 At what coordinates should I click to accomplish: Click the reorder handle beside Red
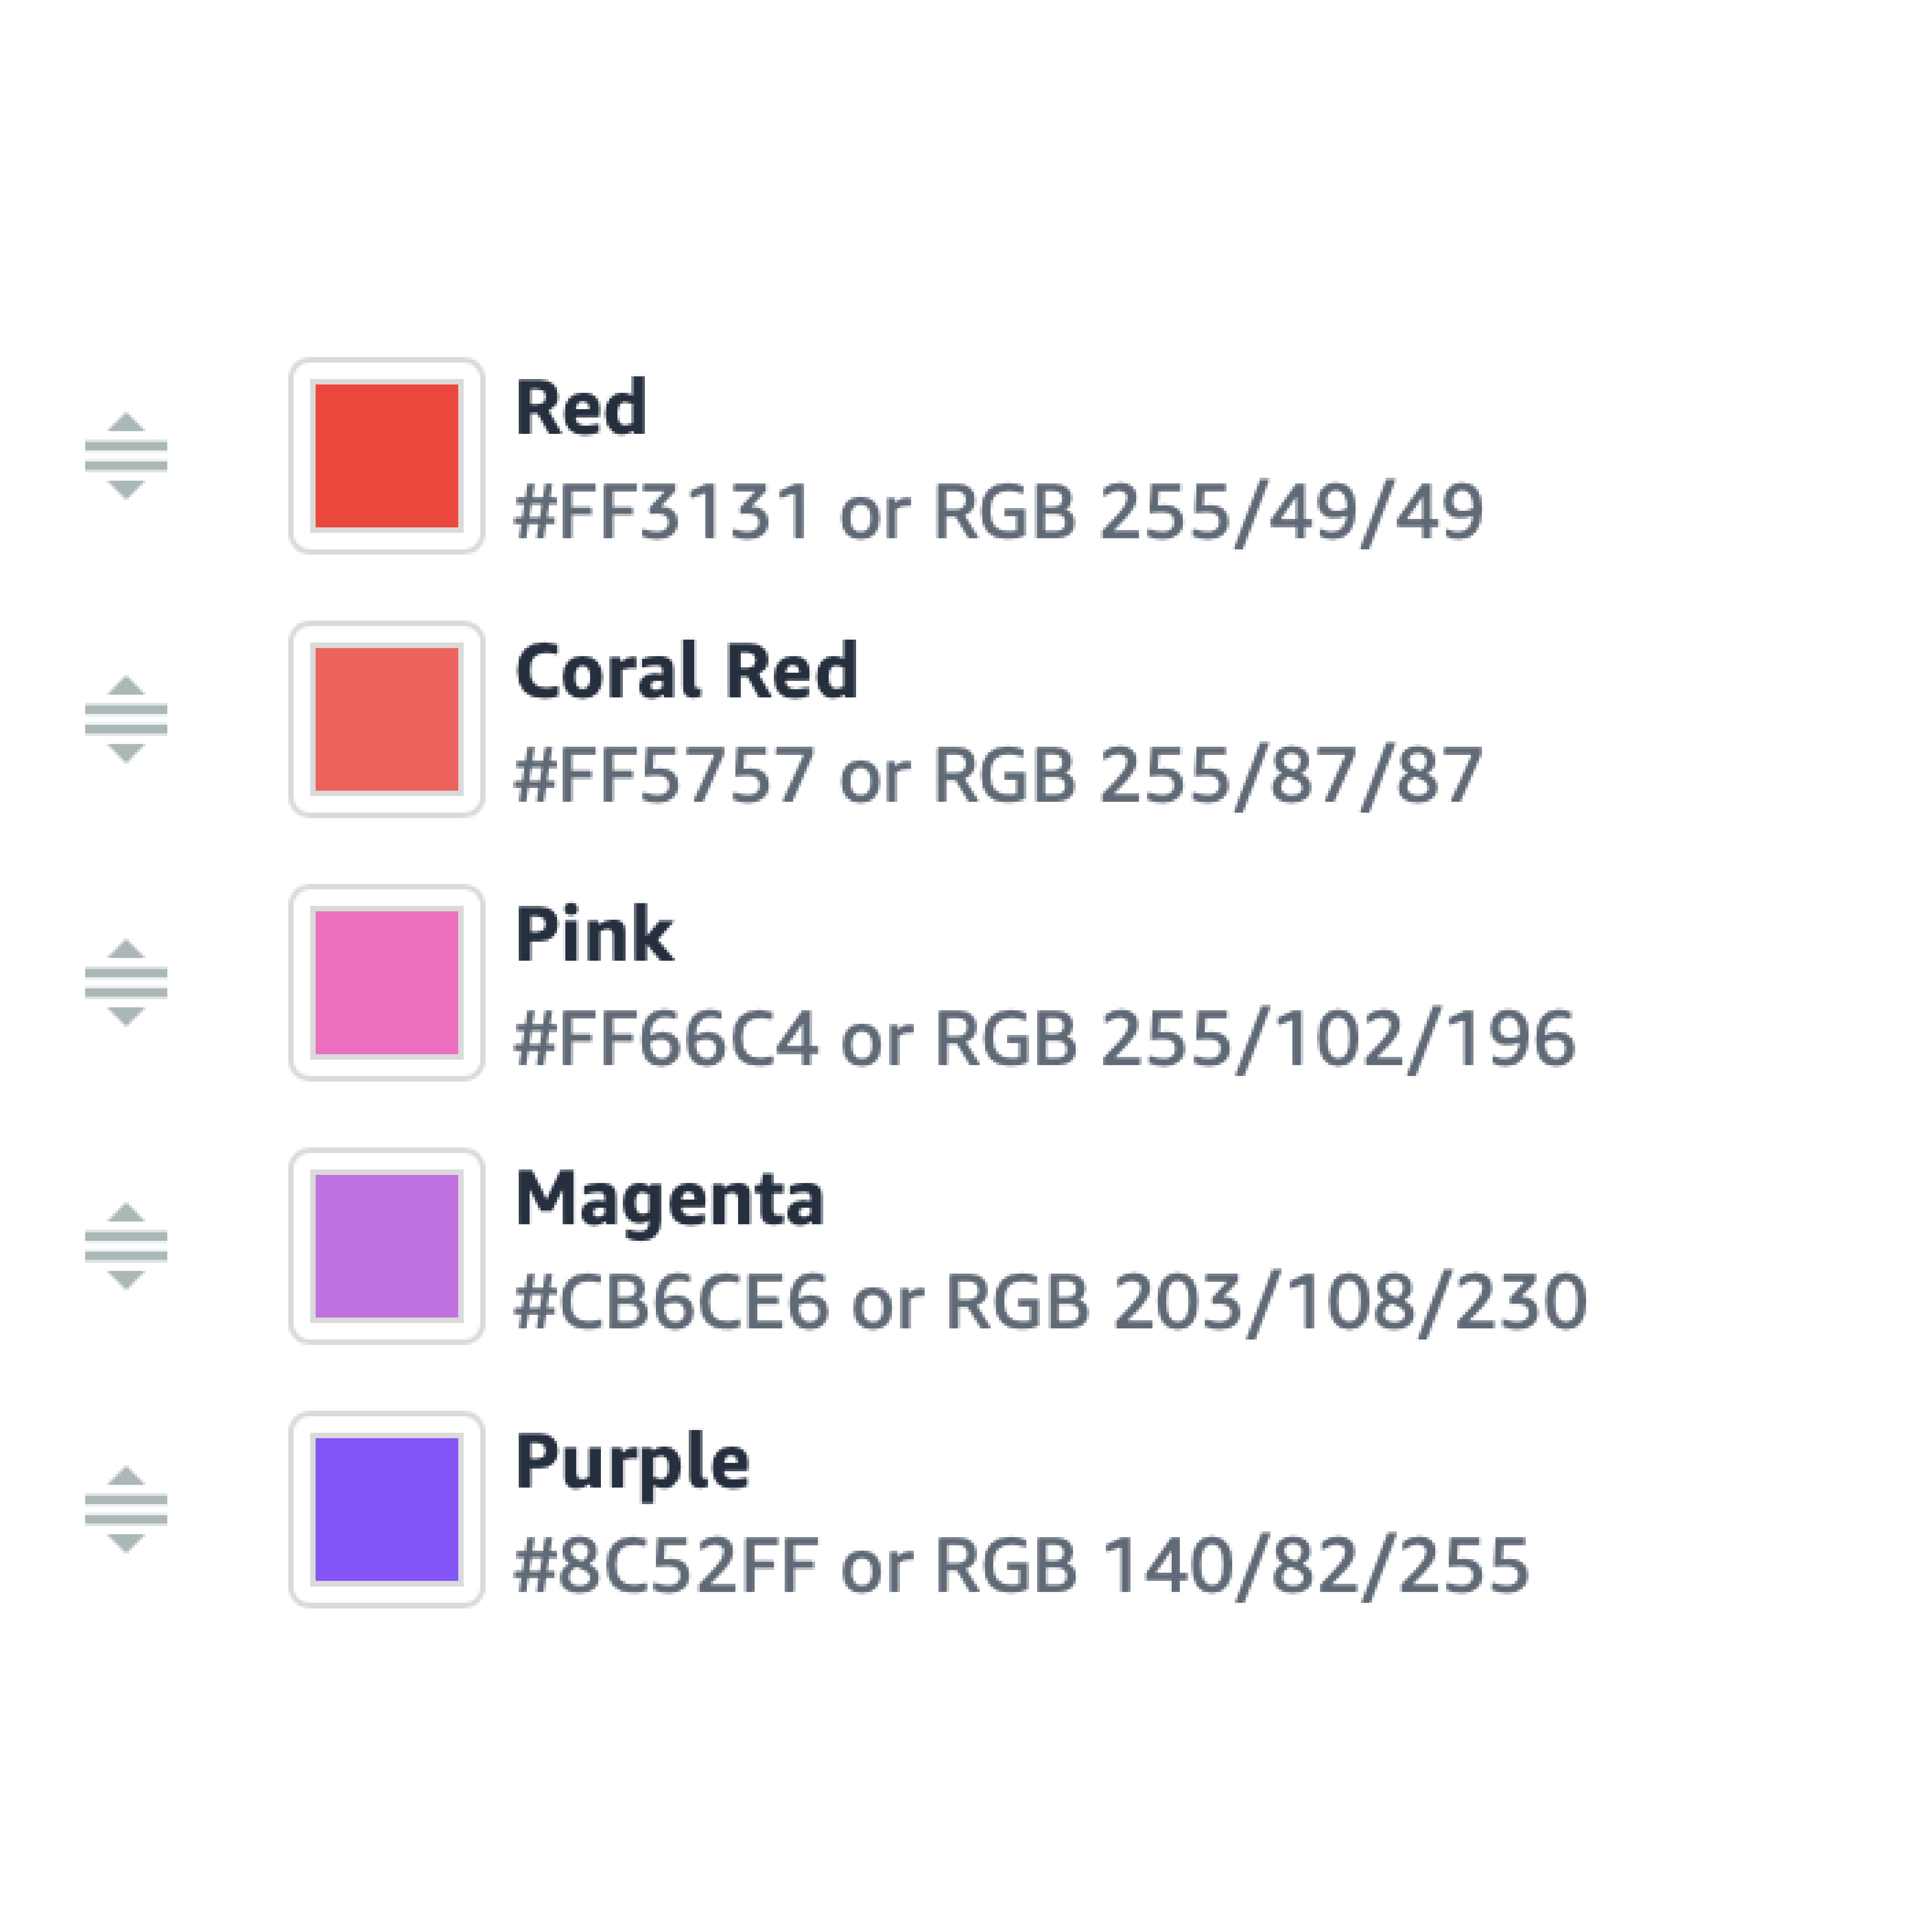coord(126,456)
